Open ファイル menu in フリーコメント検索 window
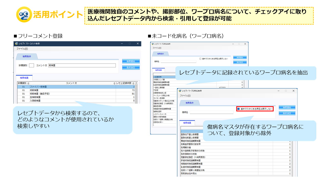Image resolution: width=326 pixels, height=183 pixels. click(22, 49)
